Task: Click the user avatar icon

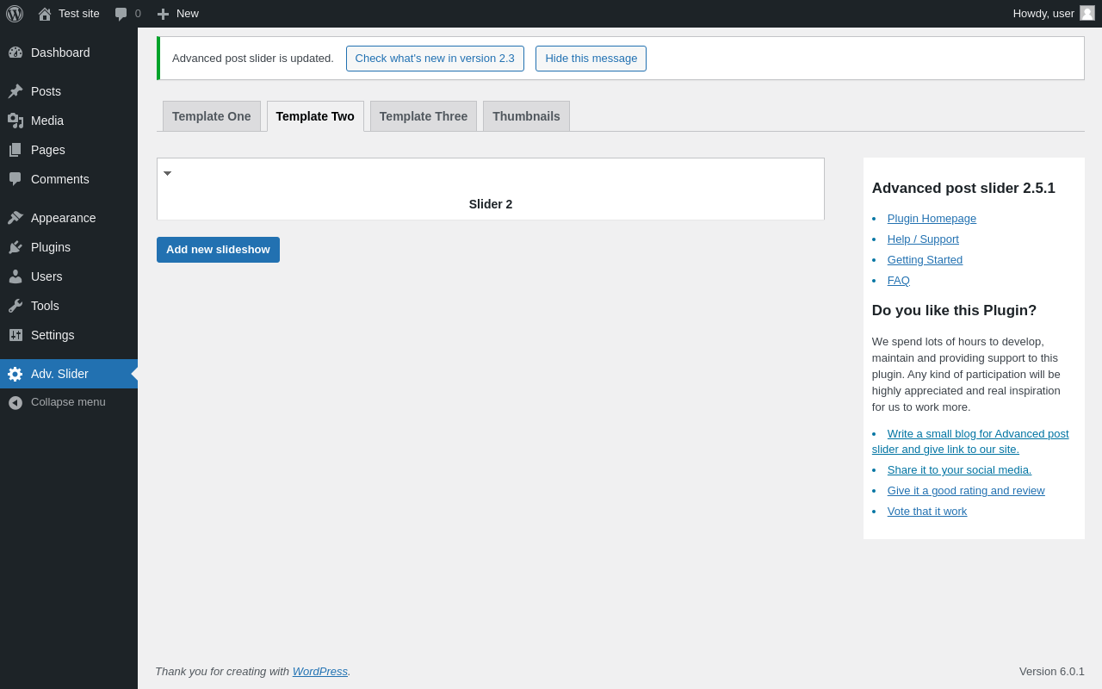Action: pos(1087,13)
